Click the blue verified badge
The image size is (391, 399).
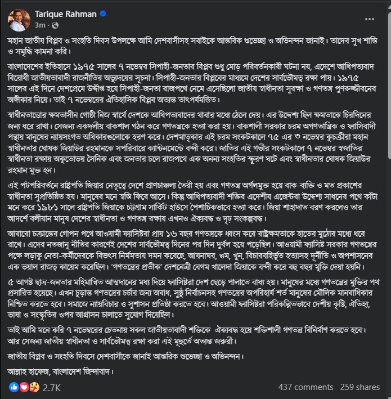[x=103, y=14]
